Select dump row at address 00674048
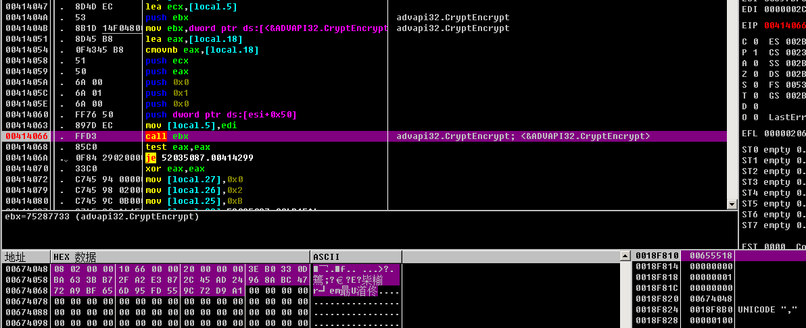The width and height of the screenshot is (806, 328). click(x=26, y=269)
